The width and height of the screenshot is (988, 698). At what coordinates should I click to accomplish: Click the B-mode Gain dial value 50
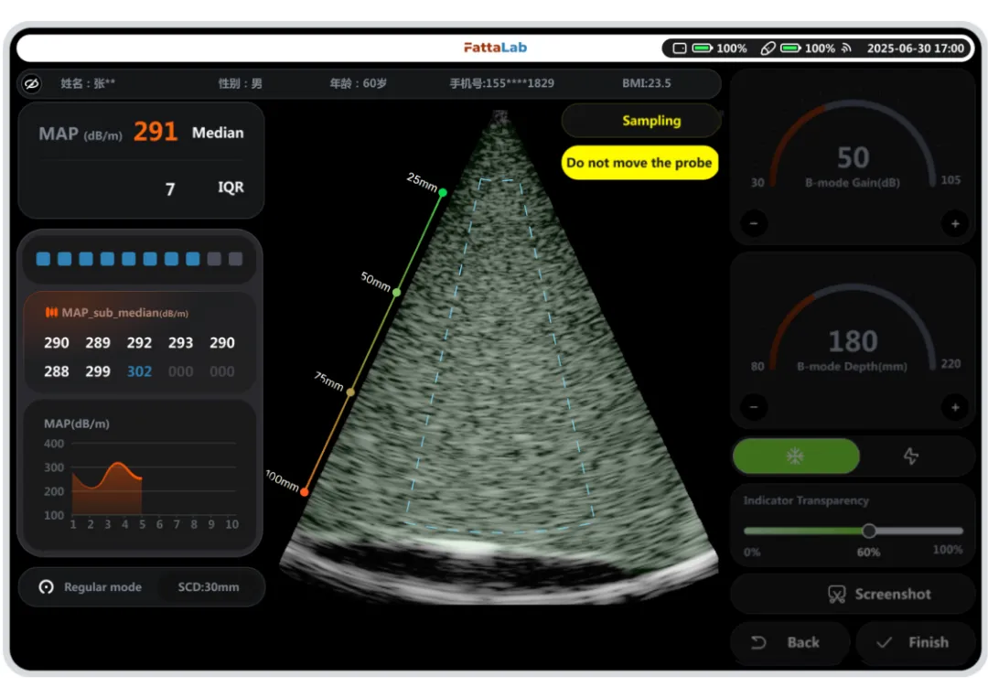tap(854, 157)
